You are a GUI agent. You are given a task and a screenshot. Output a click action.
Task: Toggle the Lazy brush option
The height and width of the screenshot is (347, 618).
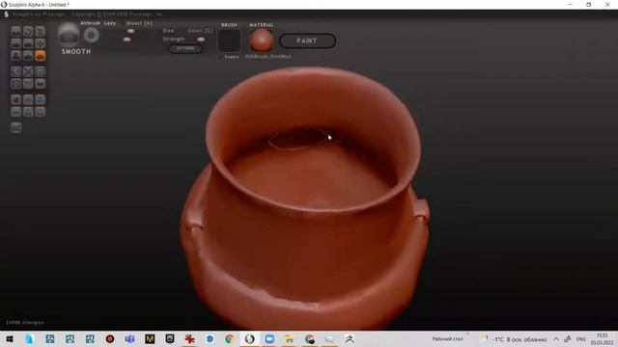tap(110, 23)
